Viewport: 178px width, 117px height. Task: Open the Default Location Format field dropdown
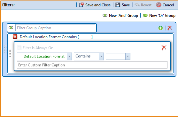[69, 56]
